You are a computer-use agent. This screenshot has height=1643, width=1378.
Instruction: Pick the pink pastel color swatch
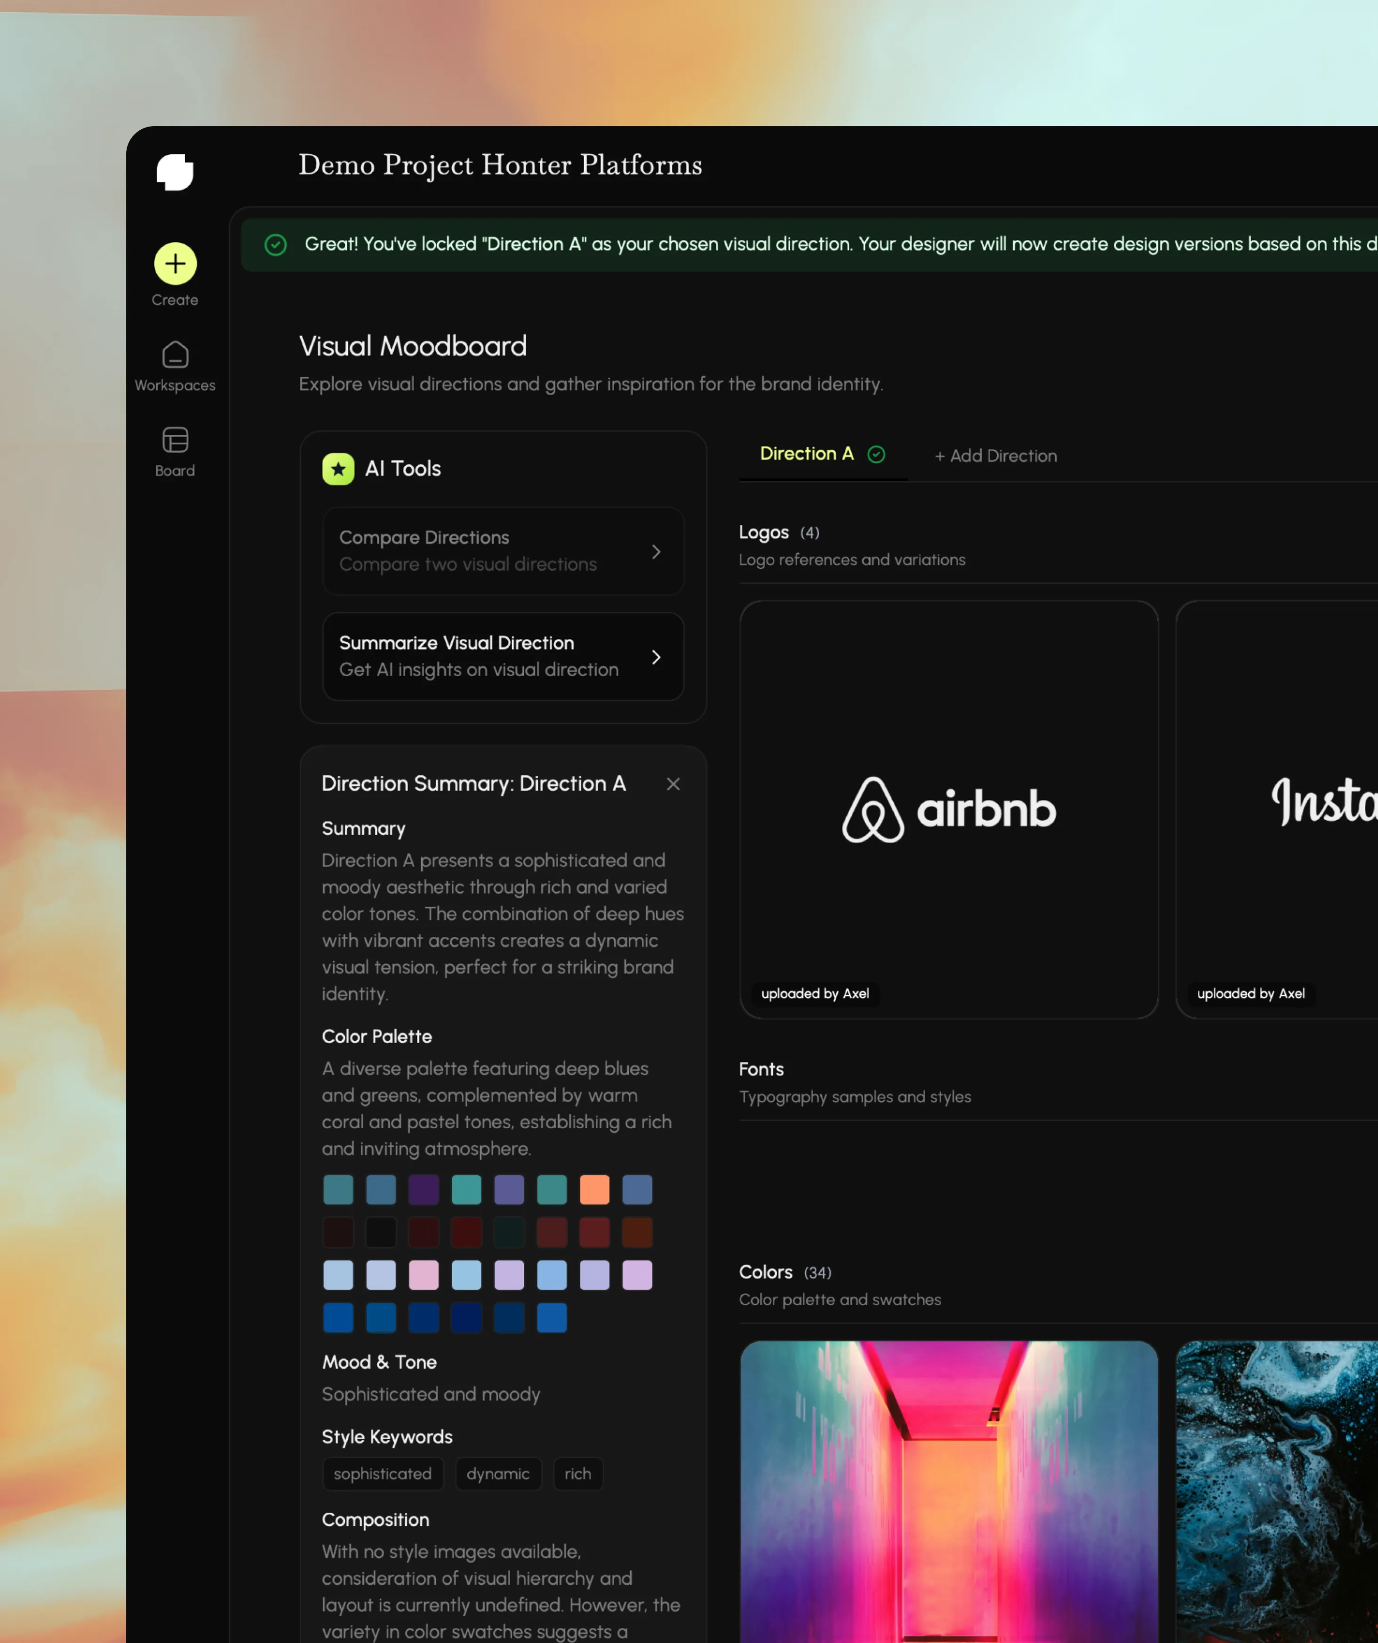(x=424, y=1275)
